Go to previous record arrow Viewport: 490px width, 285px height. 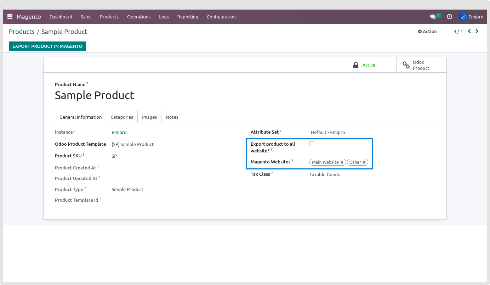point(469,31)
